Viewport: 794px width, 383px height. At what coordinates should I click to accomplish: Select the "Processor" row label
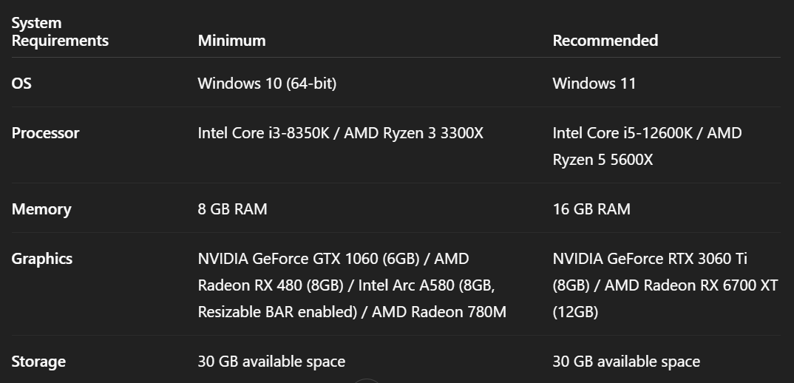click(x=45, y=133)
